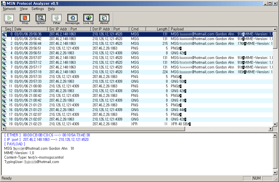Start capture with the Start toolbar icon
The width and height of the screenshot is (279, 182).
9,19
